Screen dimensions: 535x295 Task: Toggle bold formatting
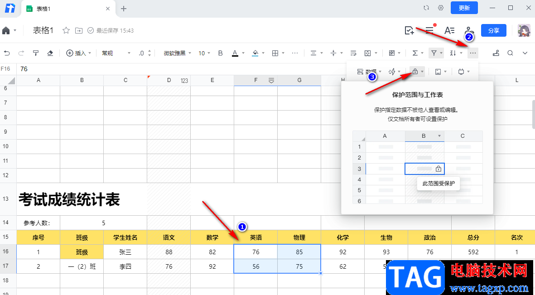click(x=221, y=53)
